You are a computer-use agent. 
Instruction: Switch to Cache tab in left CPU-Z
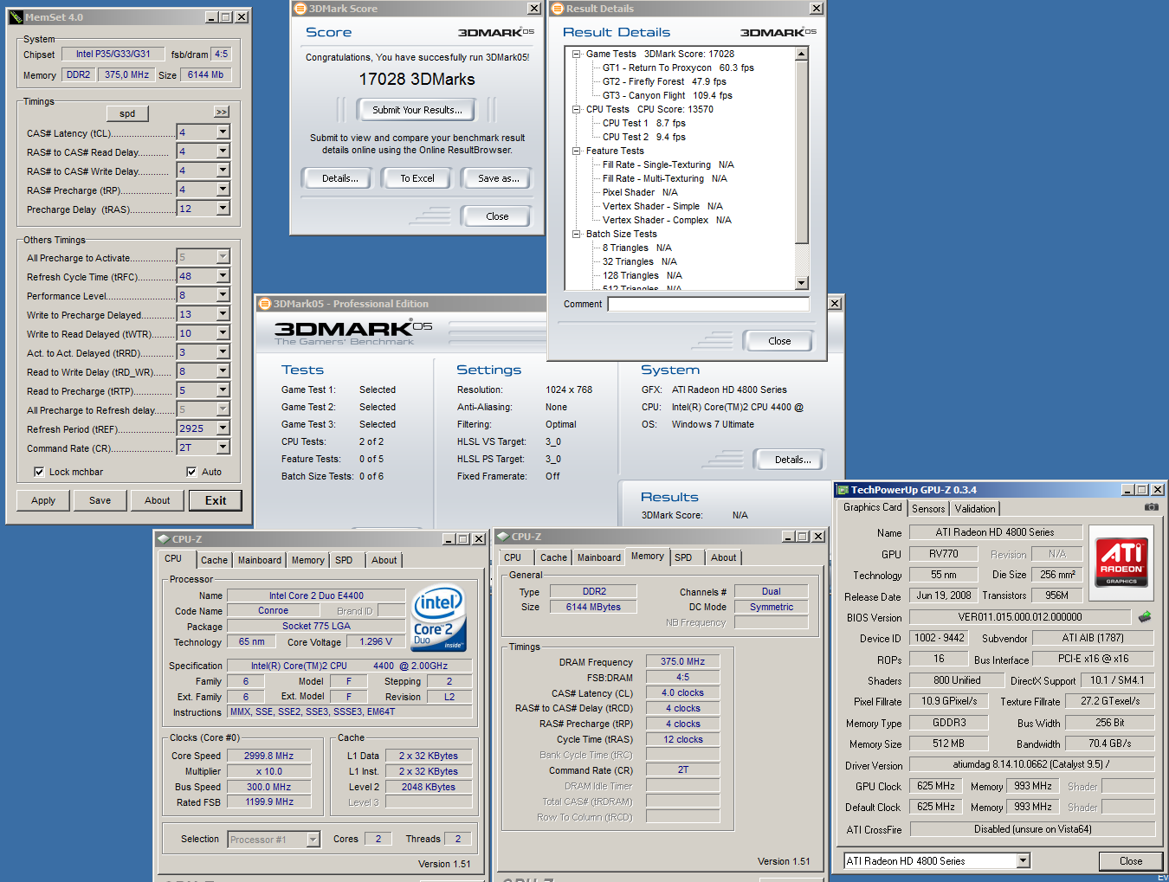[x=214, y=560]
